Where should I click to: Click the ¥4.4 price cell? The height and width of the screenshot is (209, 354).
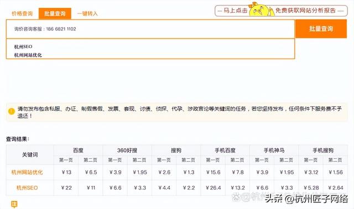click(x=164, y=187)
